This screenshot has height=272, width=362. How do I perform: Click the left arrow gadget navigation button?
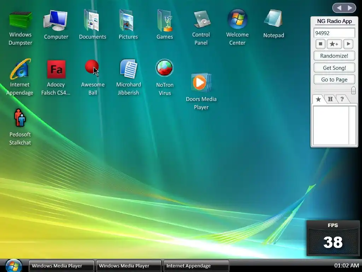[339, 8]
